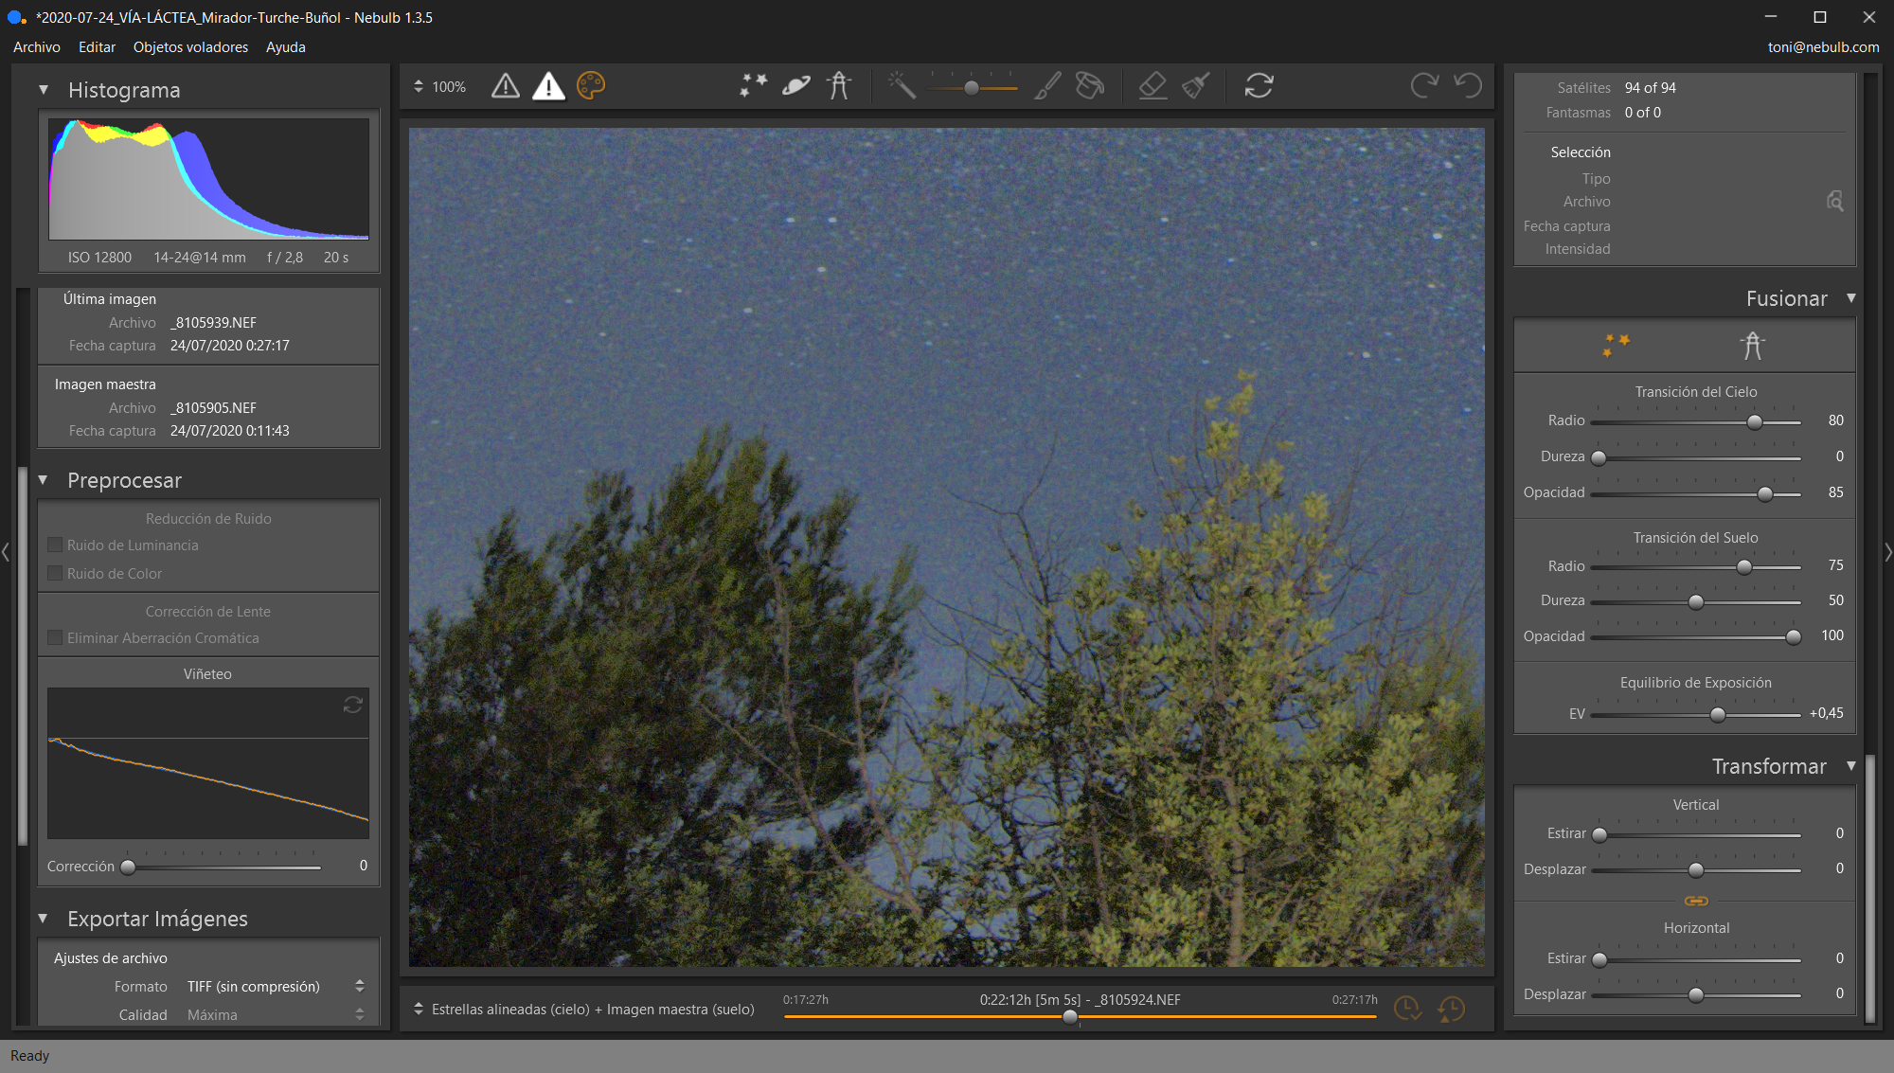Collapse the Fusionar section
The image size is (1894, 1073).
tap(1850, 298)
